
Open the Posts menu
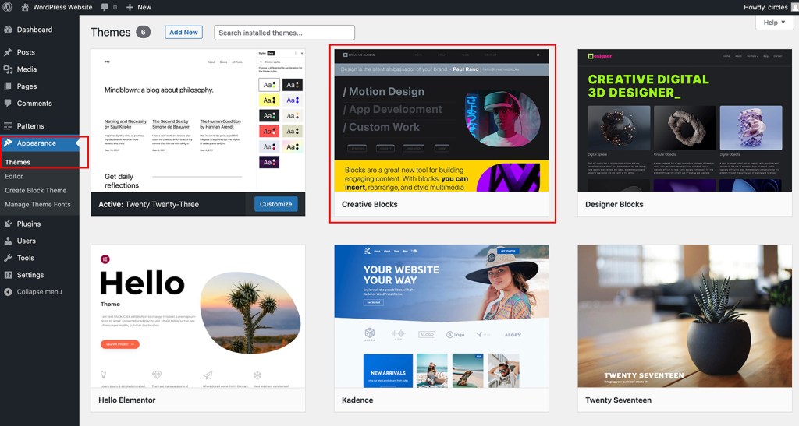[26, 52]
